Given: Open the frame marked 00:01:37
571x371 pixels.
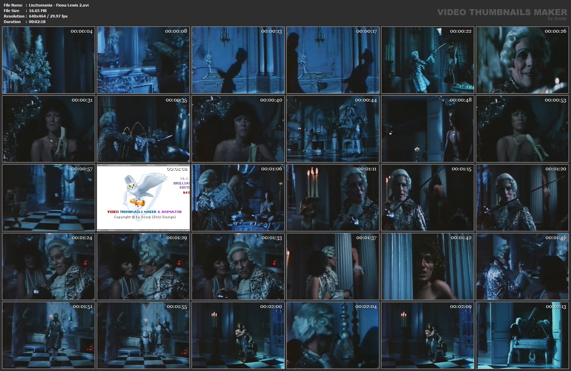Looking at the screenshot, I should point(333,267).
